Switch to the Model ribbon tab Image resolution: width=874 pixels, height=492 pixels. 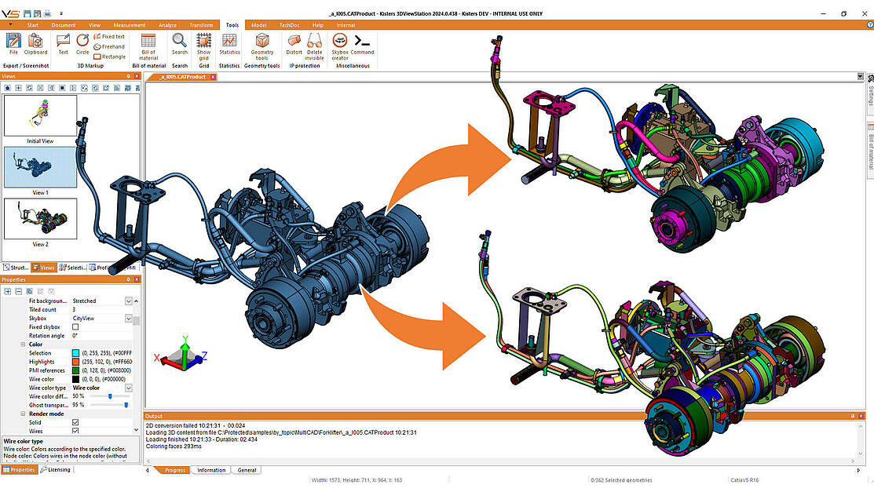[x=258, y=25]
